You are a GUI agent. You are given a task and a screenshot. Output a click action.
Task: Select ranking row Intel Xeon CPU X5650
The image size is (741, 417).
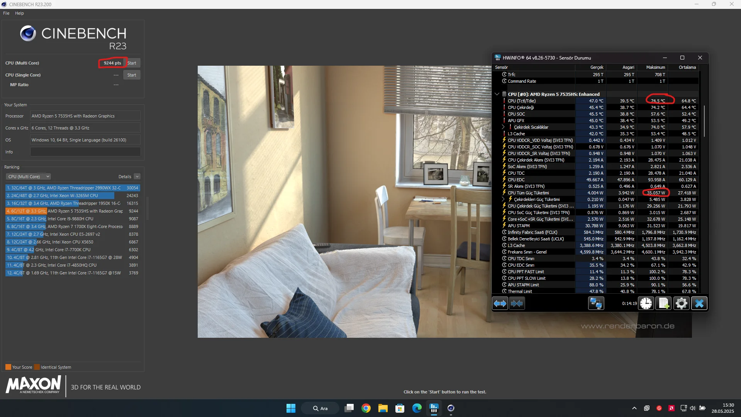click(73, 242)
